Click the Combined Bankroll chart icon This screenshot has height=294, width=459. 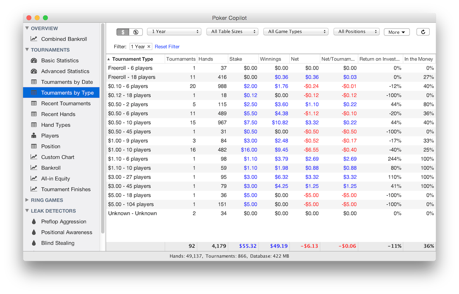tap(34, 39)
